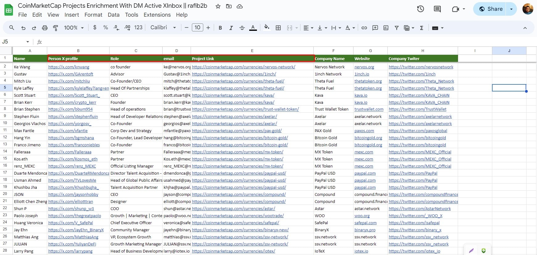Open the Data menu

coord(114,15)
